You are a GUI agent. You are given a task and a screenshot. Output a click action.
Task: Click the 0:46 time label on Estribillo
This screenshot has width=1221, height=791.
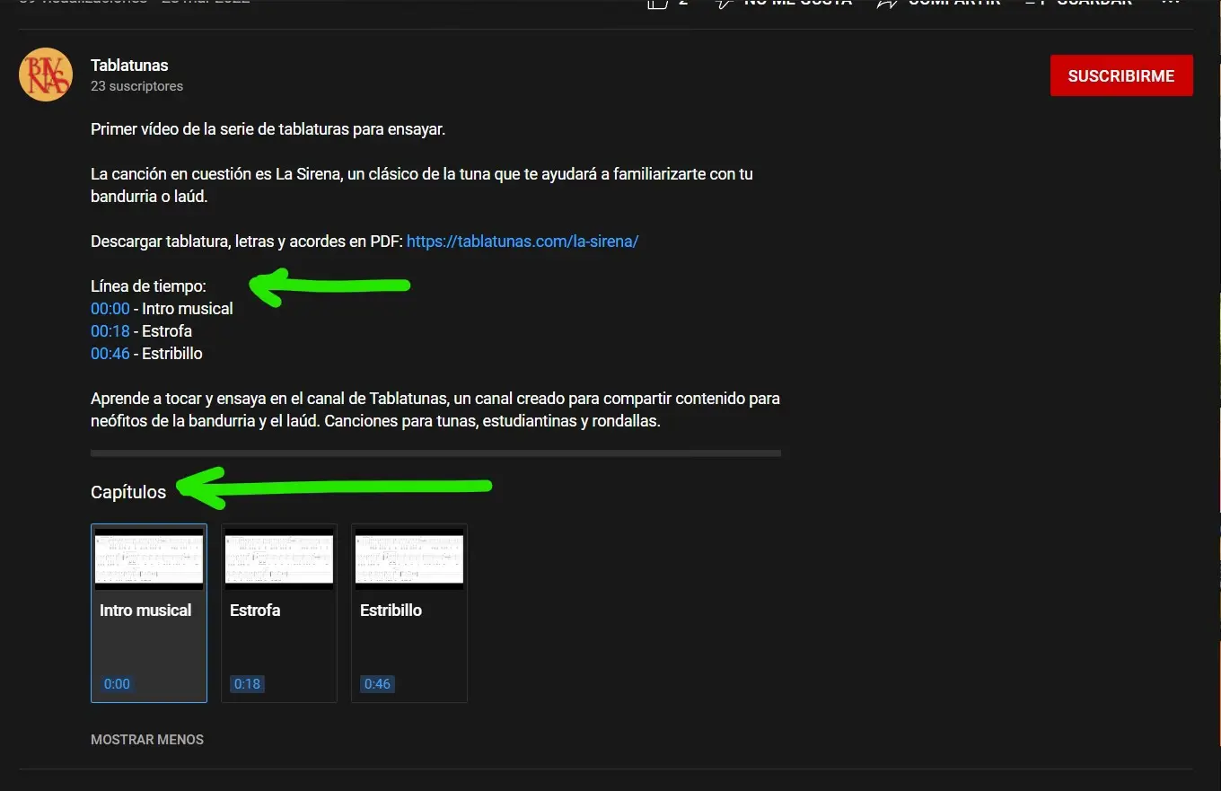377,683
